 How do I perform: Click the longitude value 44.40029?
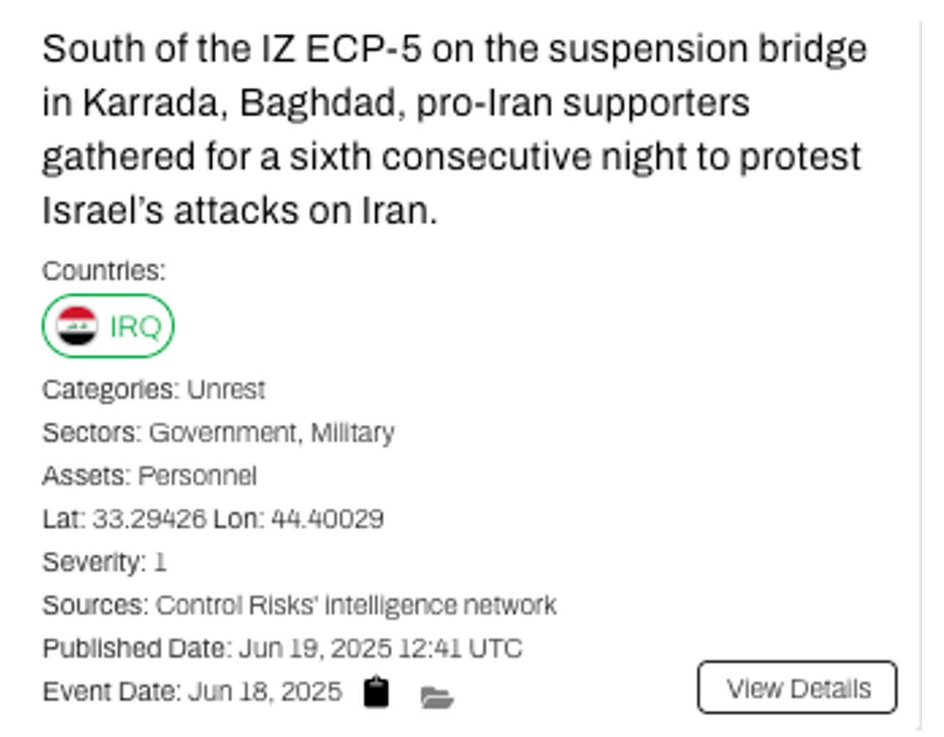(327, 519)
